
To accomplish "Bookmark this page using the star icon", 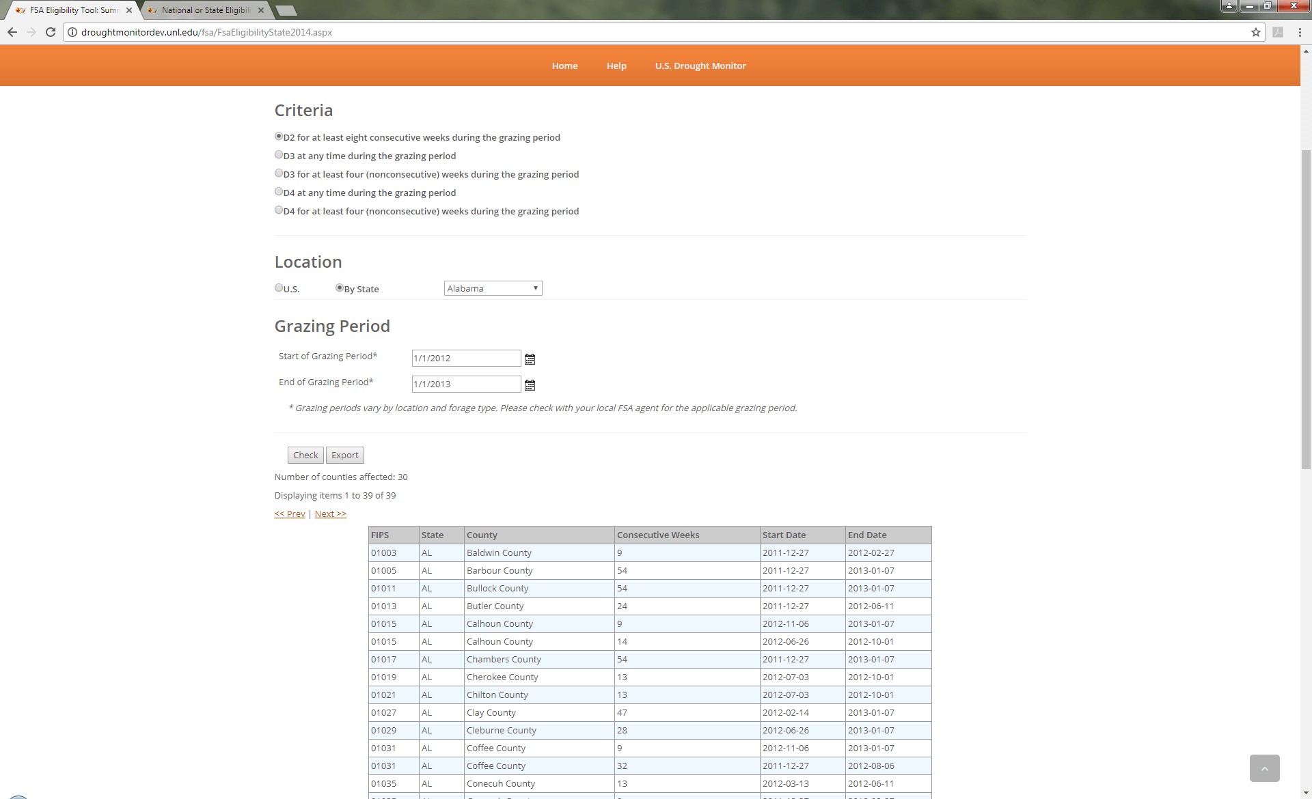I will pyautogui.click(x=1257, y=32).
